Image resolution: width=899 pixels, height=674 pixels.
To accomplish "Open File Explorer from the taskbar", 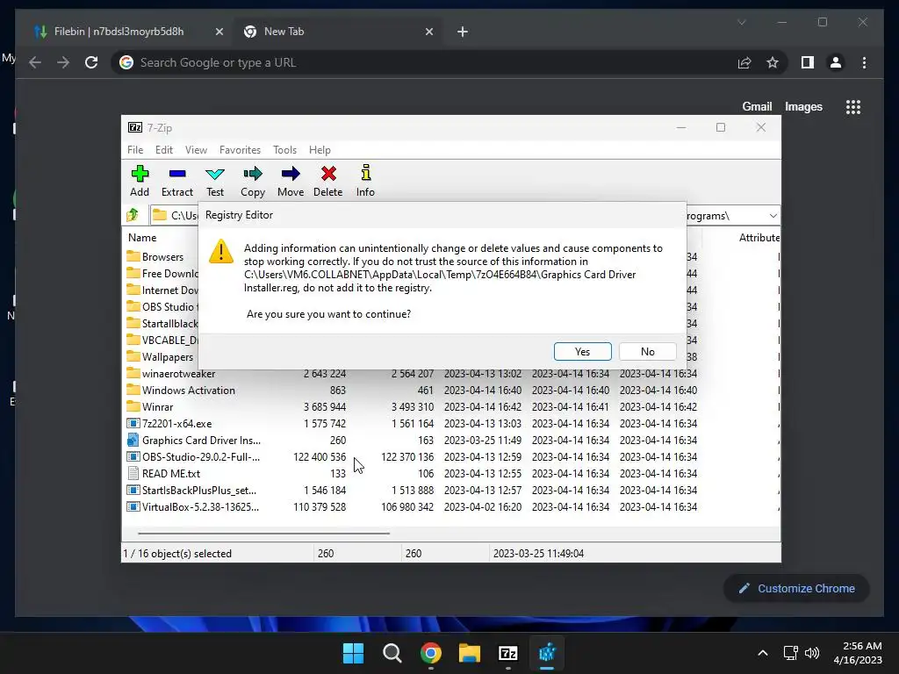I will tap(469, 653).
